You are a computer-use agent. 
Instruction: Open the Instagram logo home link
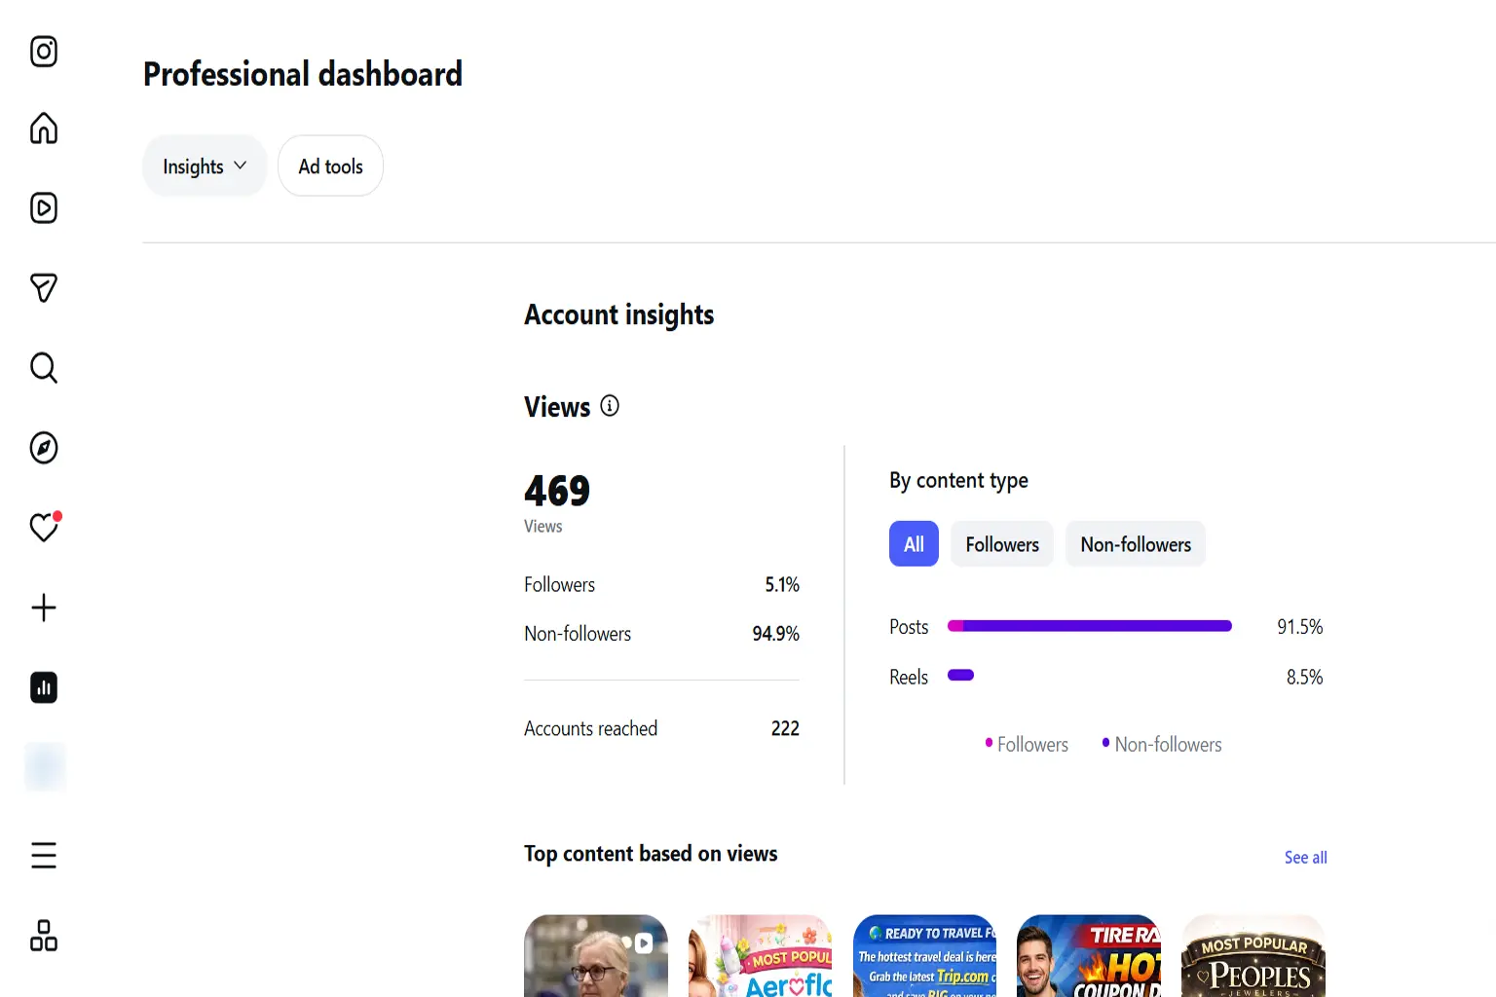tap(44, 51)
